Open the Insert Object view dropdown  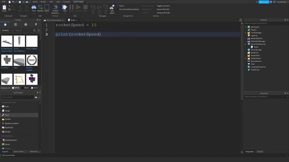click(x=39, y=97)
